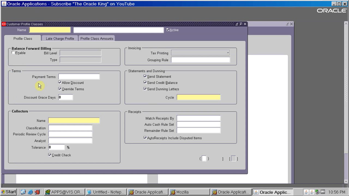Close the Customer Profile Classes window
The height and width of the screenshot is (196, 349).
(x=245, y=24)
